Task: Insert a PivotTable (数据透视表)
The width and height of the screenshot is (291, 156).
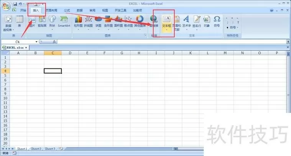Action: click(x=8, y=24)
